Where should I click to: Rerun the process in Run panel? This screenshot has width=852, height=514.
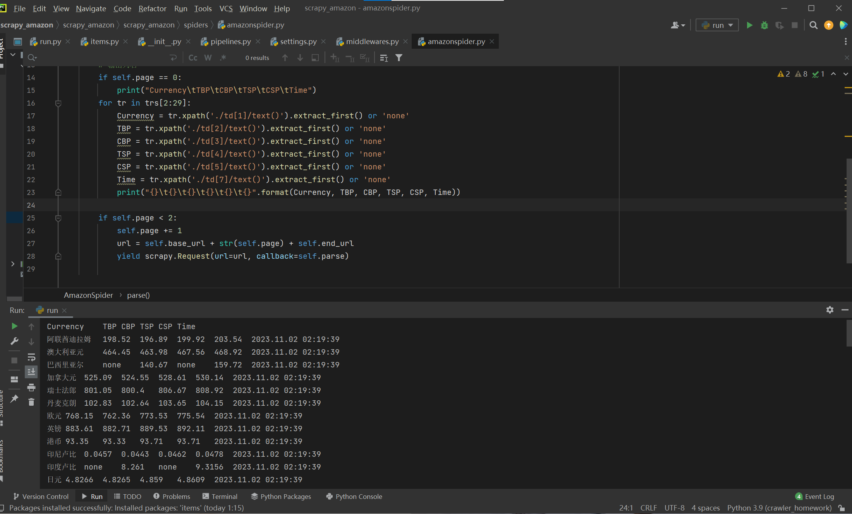tap(14, 326)
